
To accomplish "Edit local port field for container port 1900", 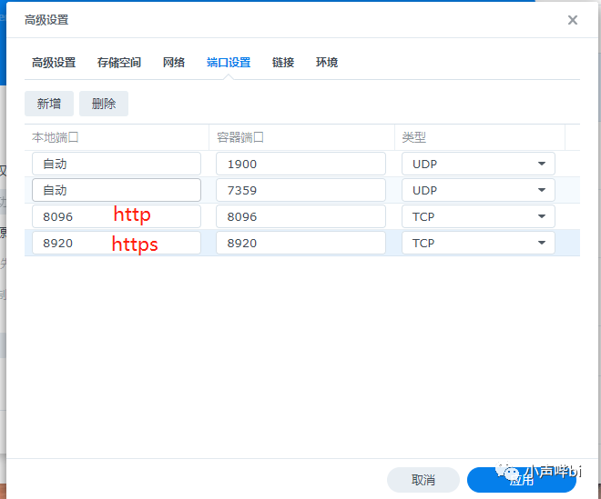I will click(x=117, y=164).
